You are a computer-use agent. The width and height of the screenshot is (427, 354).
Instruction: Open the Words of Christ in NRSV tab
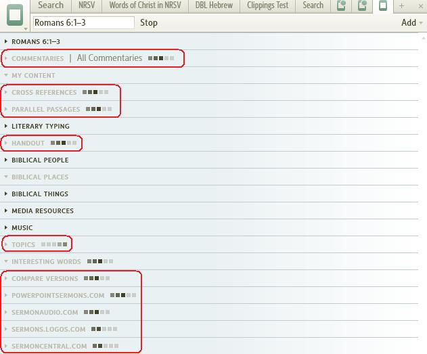[145, 5]
